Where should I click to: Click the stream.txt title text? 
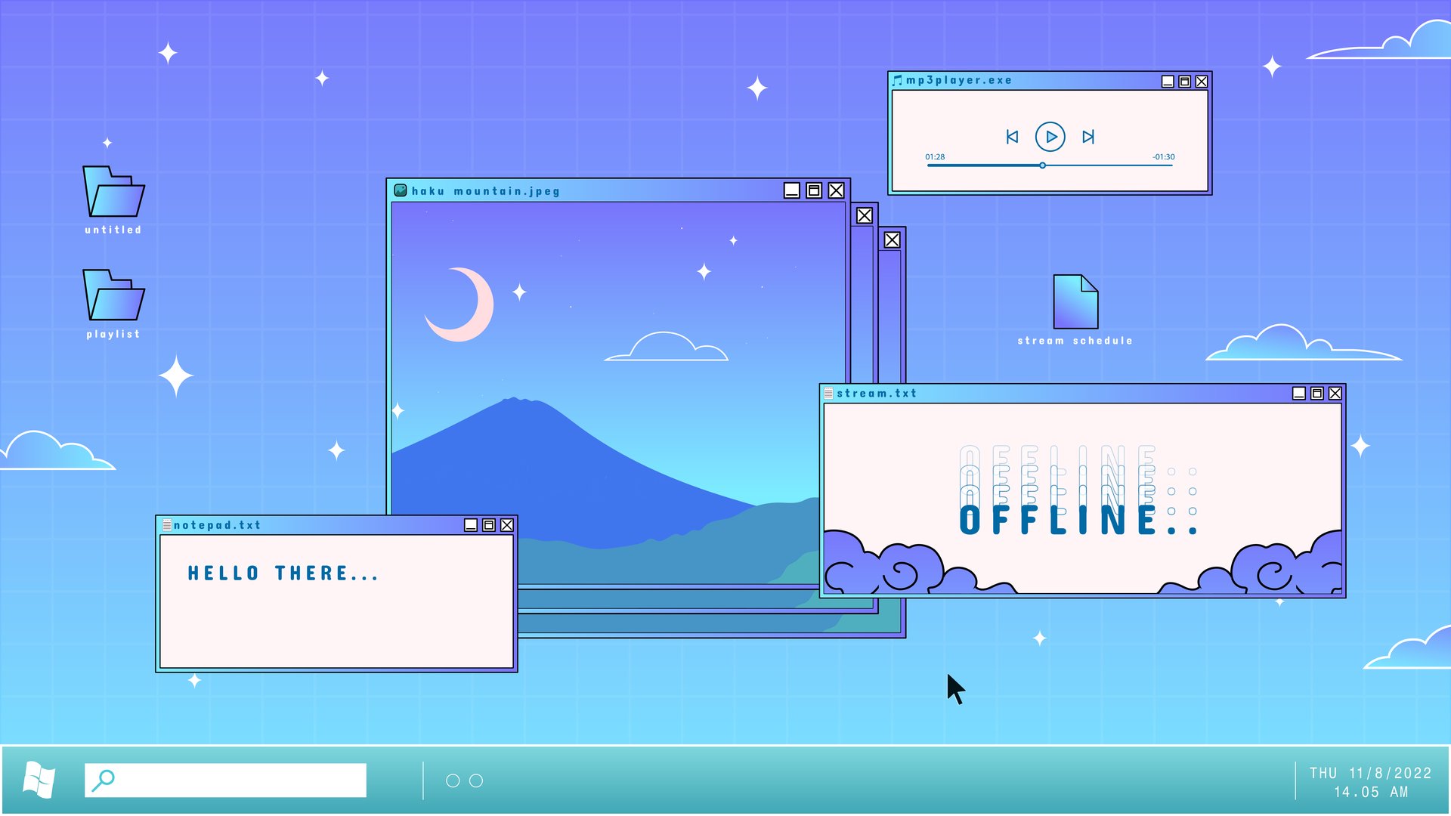point(877,393)
